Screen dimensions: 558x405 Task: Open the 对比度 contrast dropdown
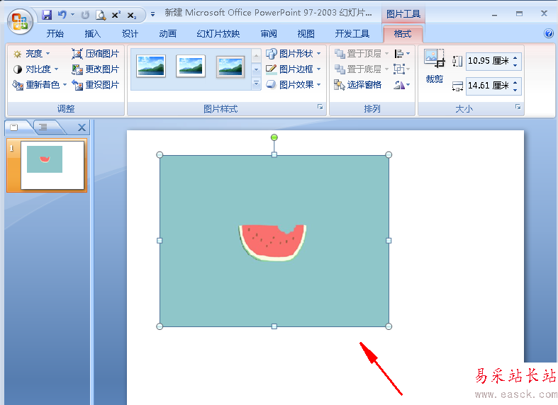point(36,69)
